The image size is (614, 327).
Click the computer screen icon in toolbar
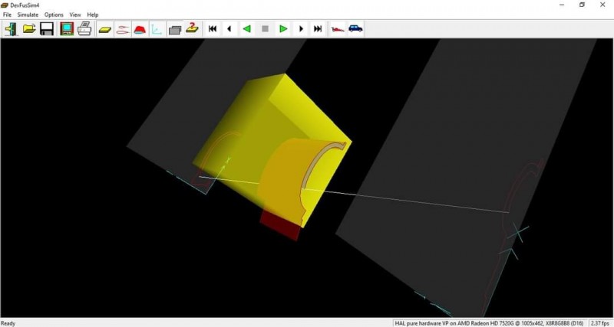coord(67,29)
